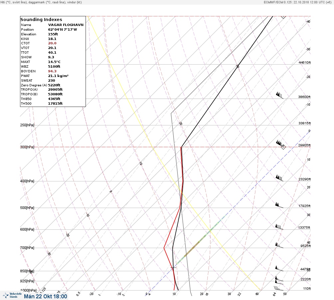
Task: Click the TH500 value 17815ft
Action: tap(55, 103)
